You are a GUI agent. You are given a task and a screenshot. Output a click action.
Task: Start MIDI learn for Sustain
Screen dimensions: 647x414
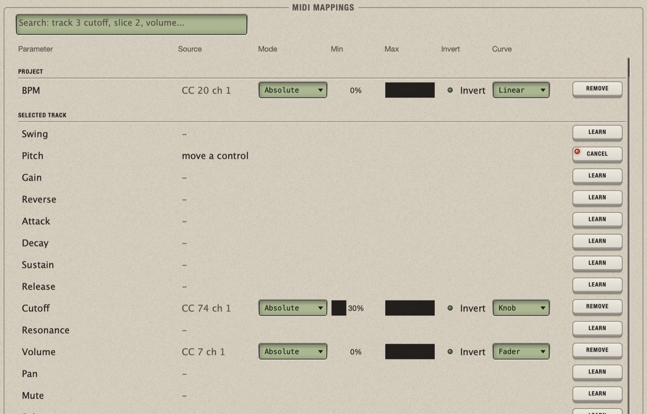(597, 263)
